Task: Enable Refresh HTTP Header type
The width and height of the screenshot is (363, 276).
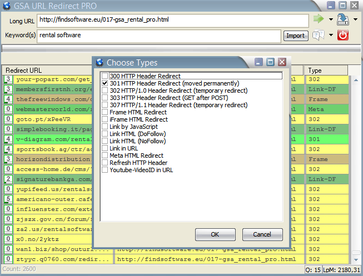Action: coord(105,163)
